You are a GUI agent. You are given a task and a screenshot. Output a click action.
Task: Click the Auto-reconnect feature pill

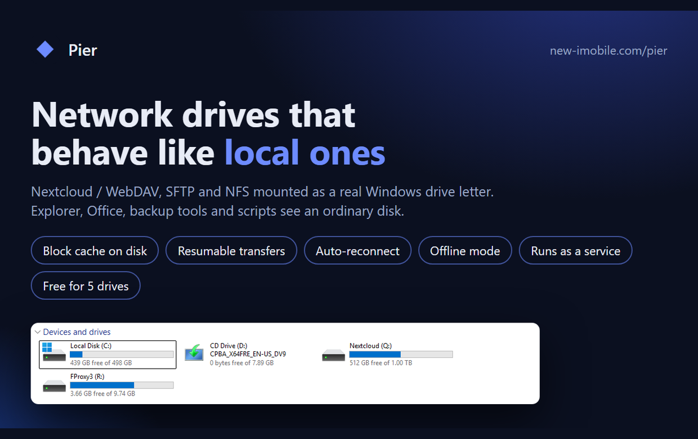click(x=357, y=251)
